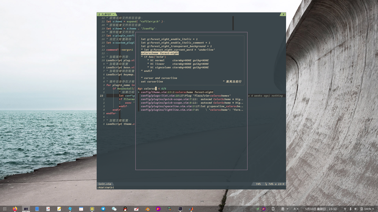Click the purple Nightly tray icon
Screen dimensions: 378x212
coord(264,209)
